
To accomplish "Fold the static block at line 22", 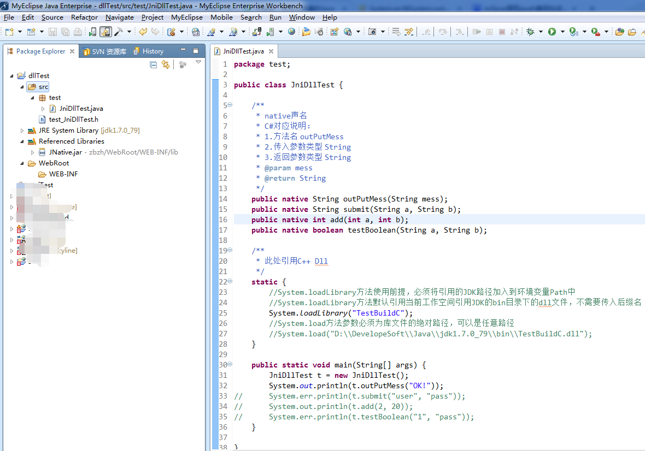I will click(x=230, y=281).
